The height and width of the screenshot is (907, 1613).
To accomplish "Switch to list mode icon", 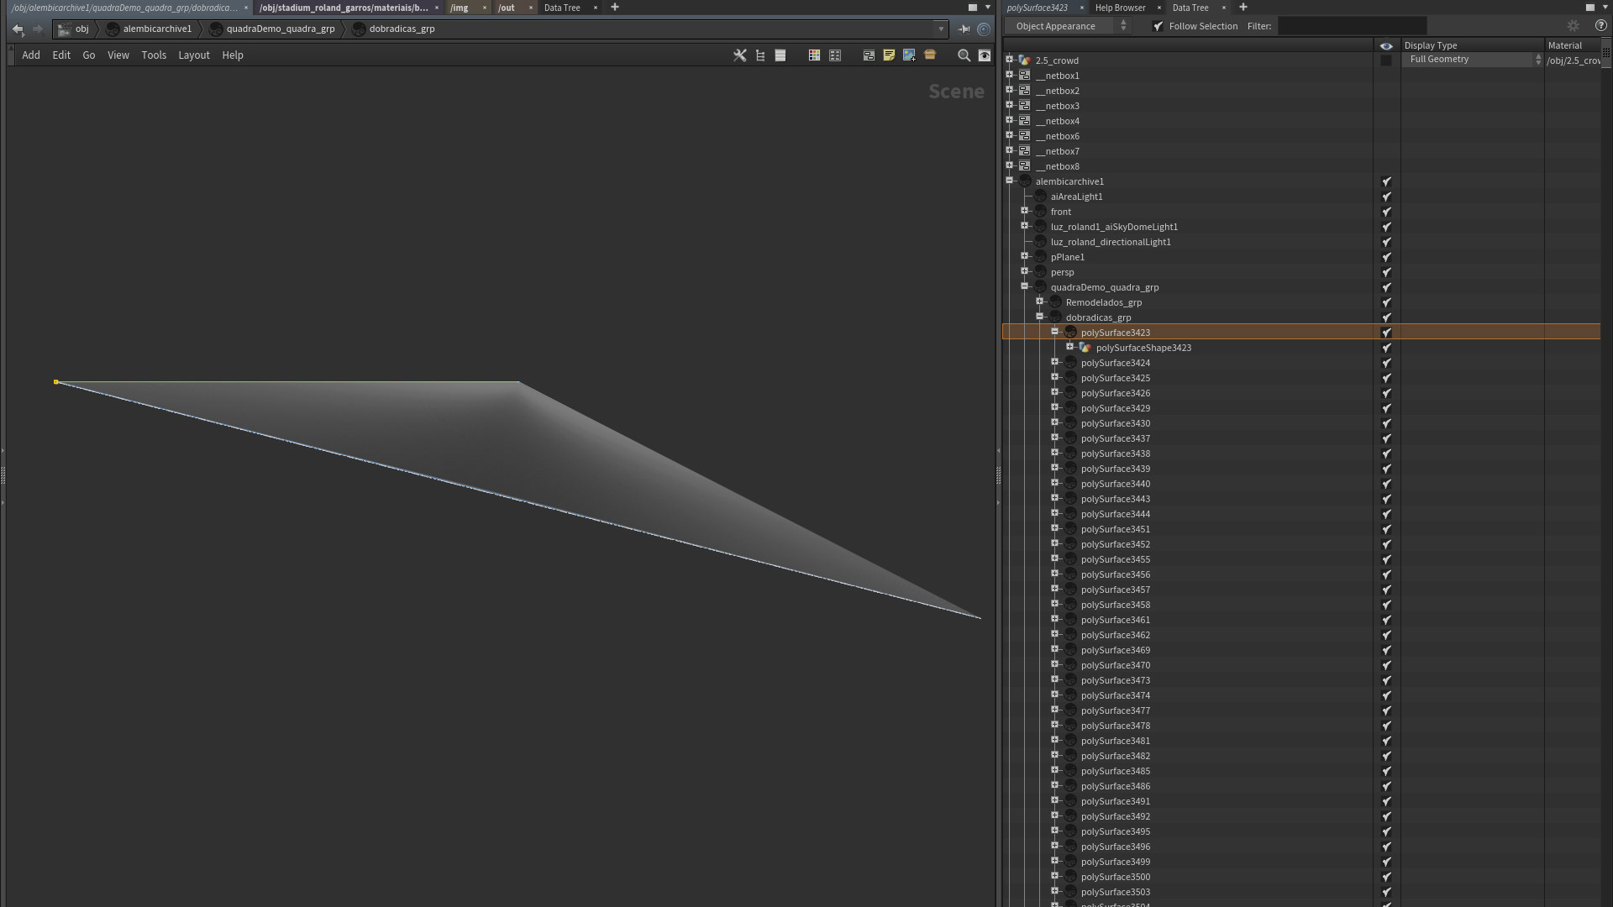I will tap(780, 55).
